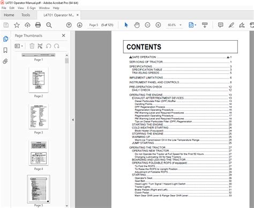Click thumbnails scrollbar down arrow
The width and height of the screenshot is (254, 208).
66,206
